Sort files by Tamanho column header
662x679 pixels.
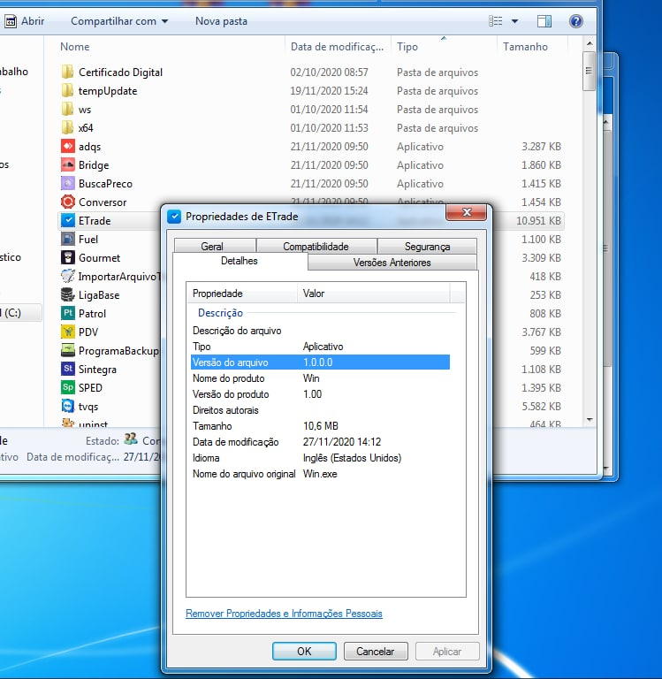tap(525, 47)
